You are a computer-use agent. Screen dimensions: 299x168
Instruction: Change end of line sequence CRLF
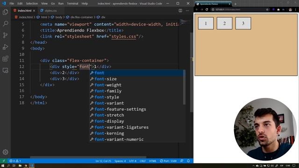(142, 161)
